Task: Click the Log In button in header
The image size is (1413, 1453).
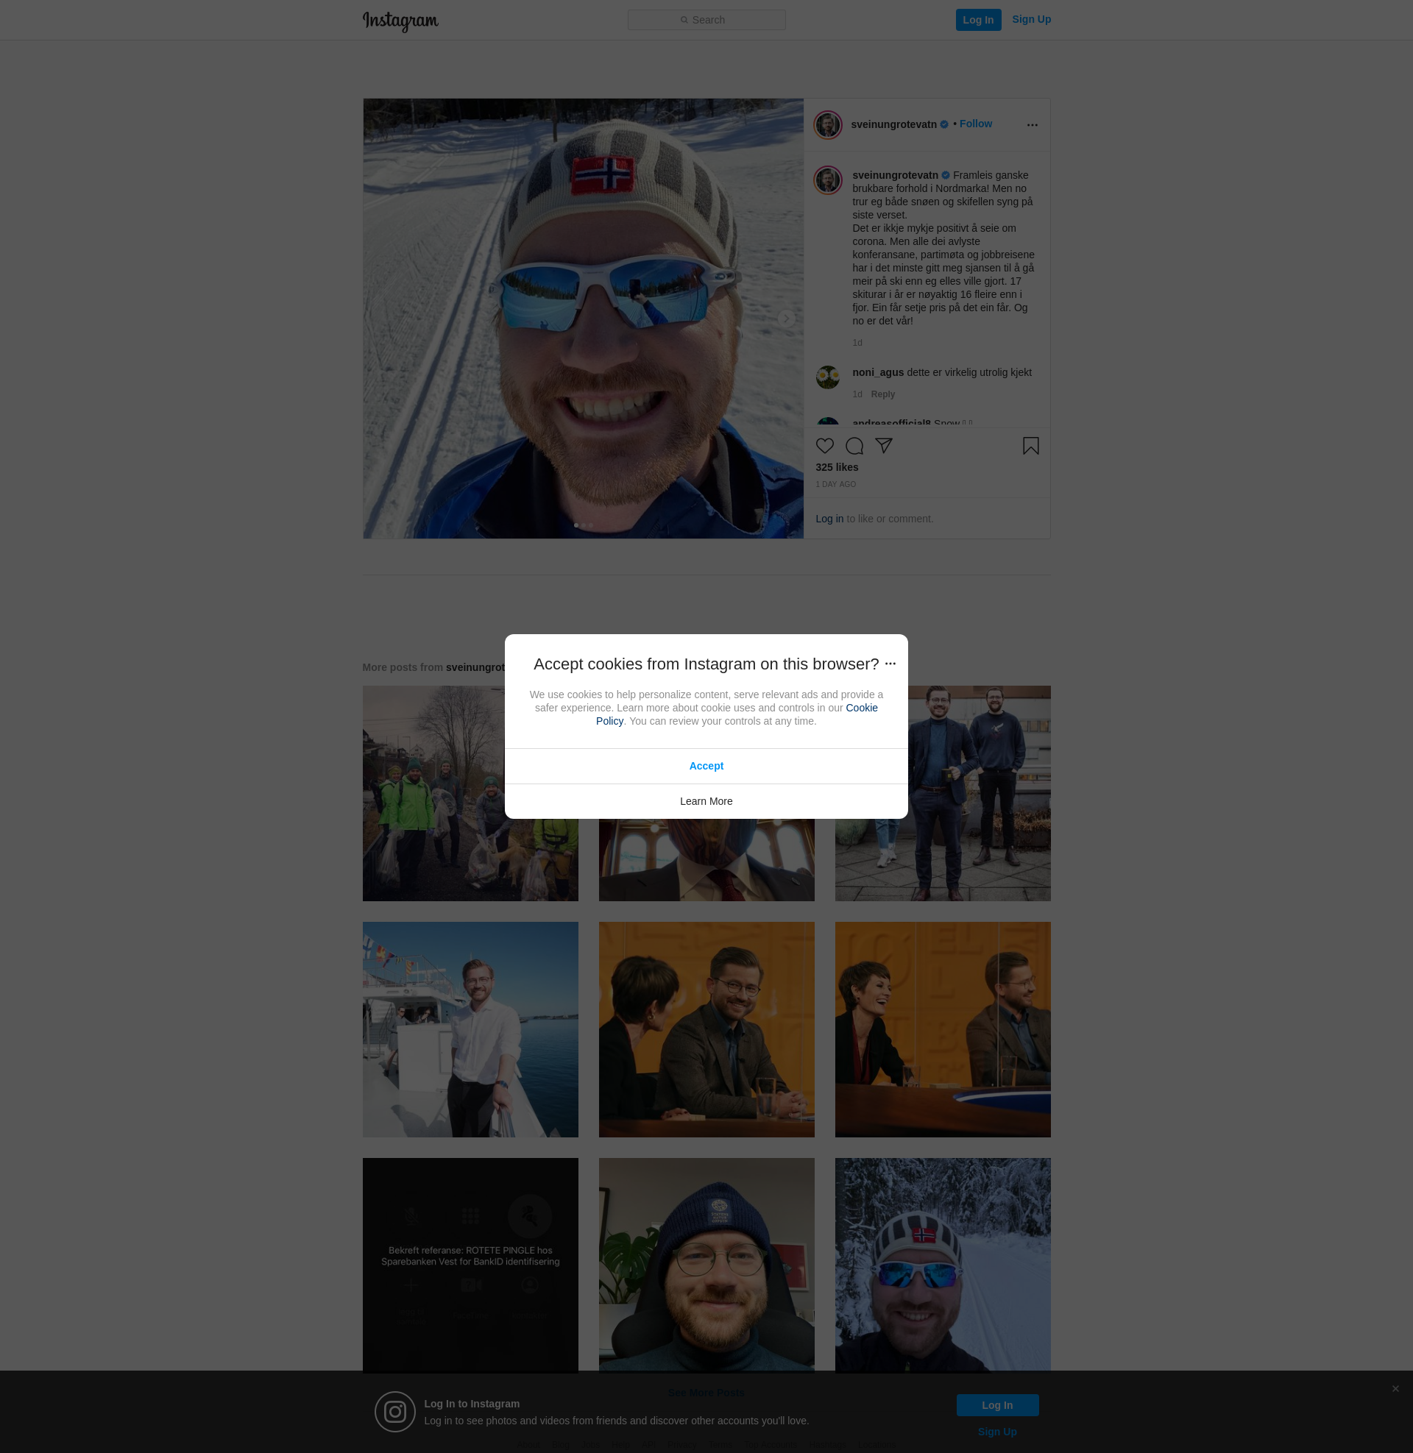Action: [x=977, y=20]
